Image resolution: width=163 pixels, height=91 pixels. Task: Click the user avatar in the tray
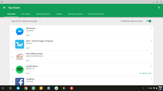point(160,88)
